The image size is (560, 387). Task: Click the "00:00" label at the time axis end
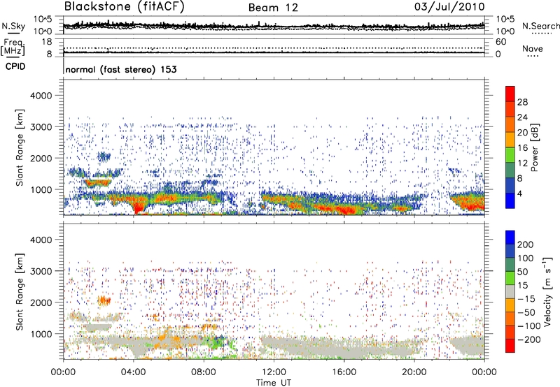pyautogui.click(x=484, y=372)
